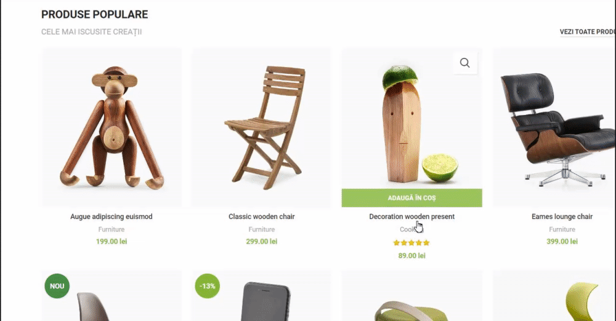Open Classic wooden chair title link
The image size is (616, 321).
(262, 216)
